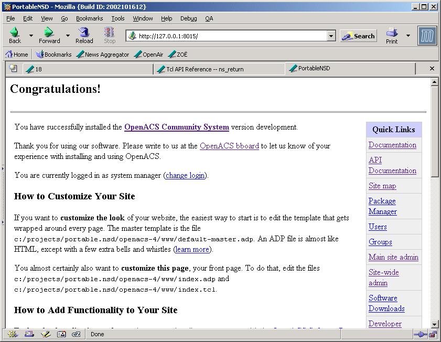The height and width of the screenshot is (342, 441).
Task: Open the Site map quick link
Action: 382,186
